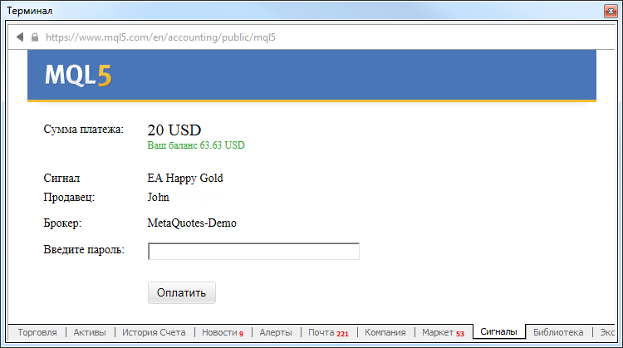Click the mql5.com address URL

point(160,37)
